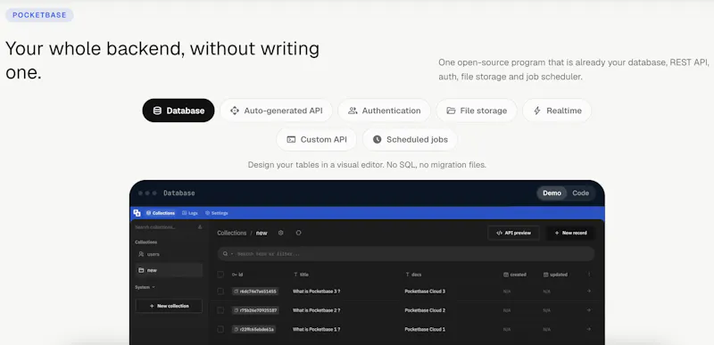Click the New collection button

(x=169, y=306)
